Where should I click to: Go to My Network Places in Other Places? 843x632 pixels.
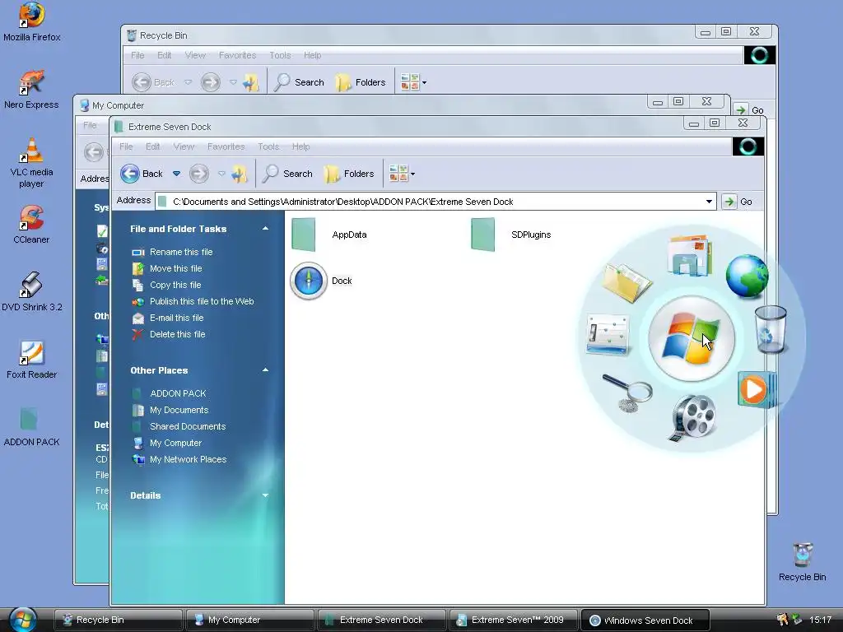(x=179, y=459)
